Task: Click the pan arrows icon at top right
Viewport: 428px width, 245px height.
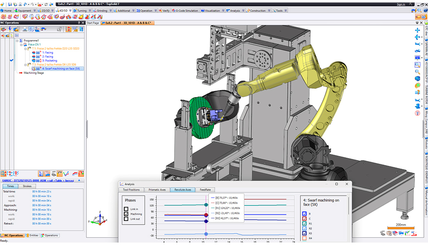Action: pyautogui.click(x=417, y=30)
